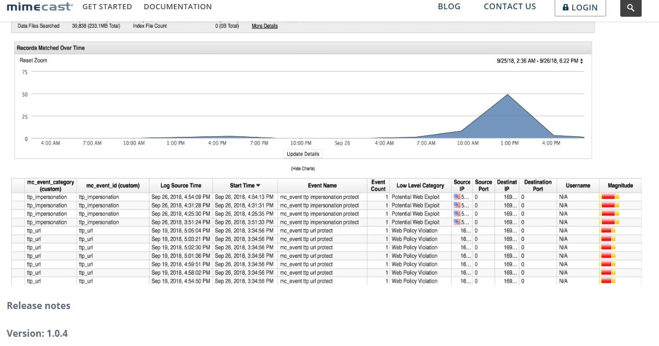Click the search magnifier icon
Viewport: 659px width, 346px height.
click(631, 8)
